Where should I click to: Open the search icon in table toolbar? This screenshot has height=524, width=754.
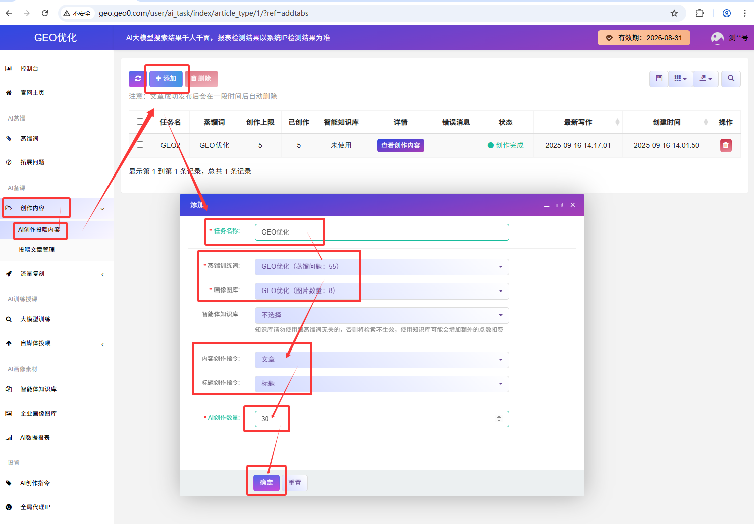point(731,79)
